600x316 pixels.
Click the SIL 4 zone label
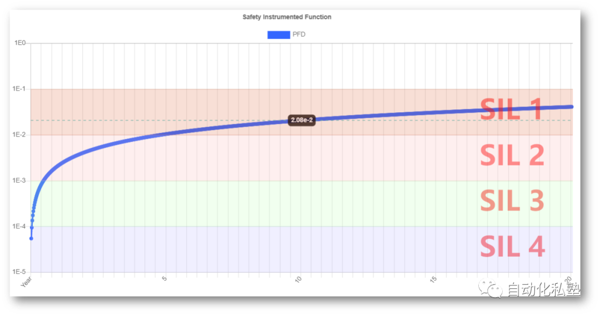click(512, 246)
